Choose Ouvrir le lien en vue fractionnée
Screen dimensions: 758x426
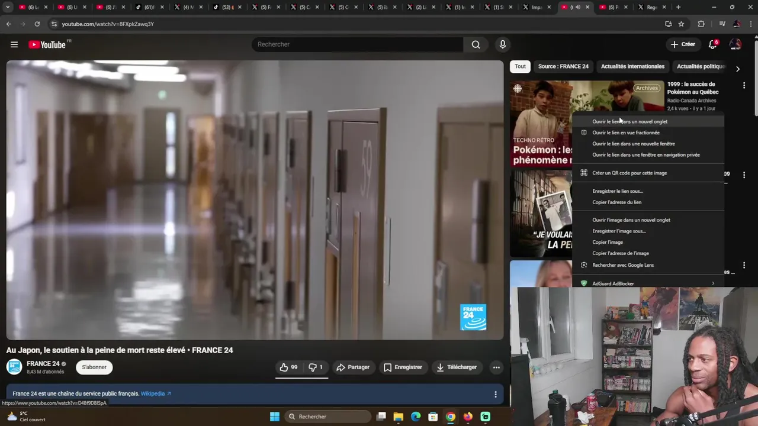(x=648, y=133)
